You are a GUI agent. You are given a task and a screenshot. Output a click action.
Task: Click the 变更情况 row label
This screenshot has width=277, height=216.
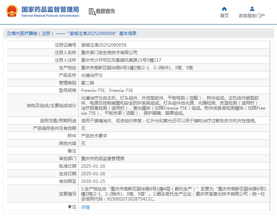click(x=67, y=194)
